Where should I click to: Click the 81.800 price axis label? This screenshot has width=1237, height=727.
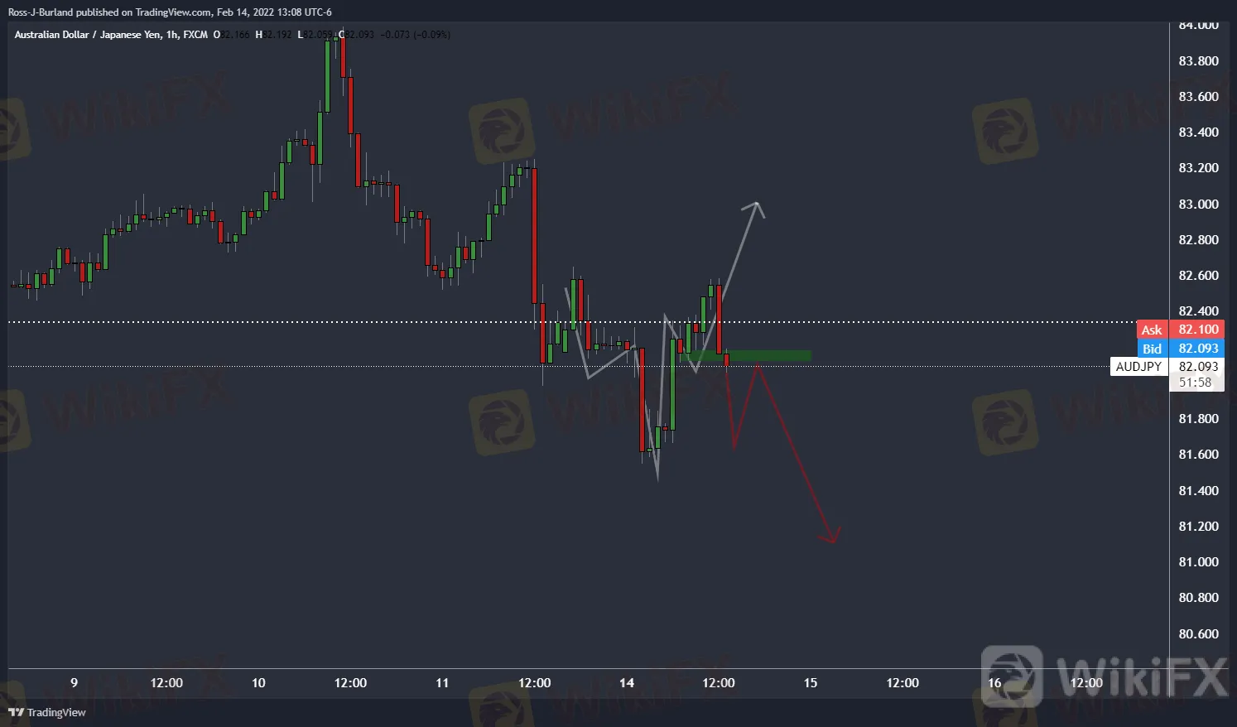click(x=1198, y=419)
